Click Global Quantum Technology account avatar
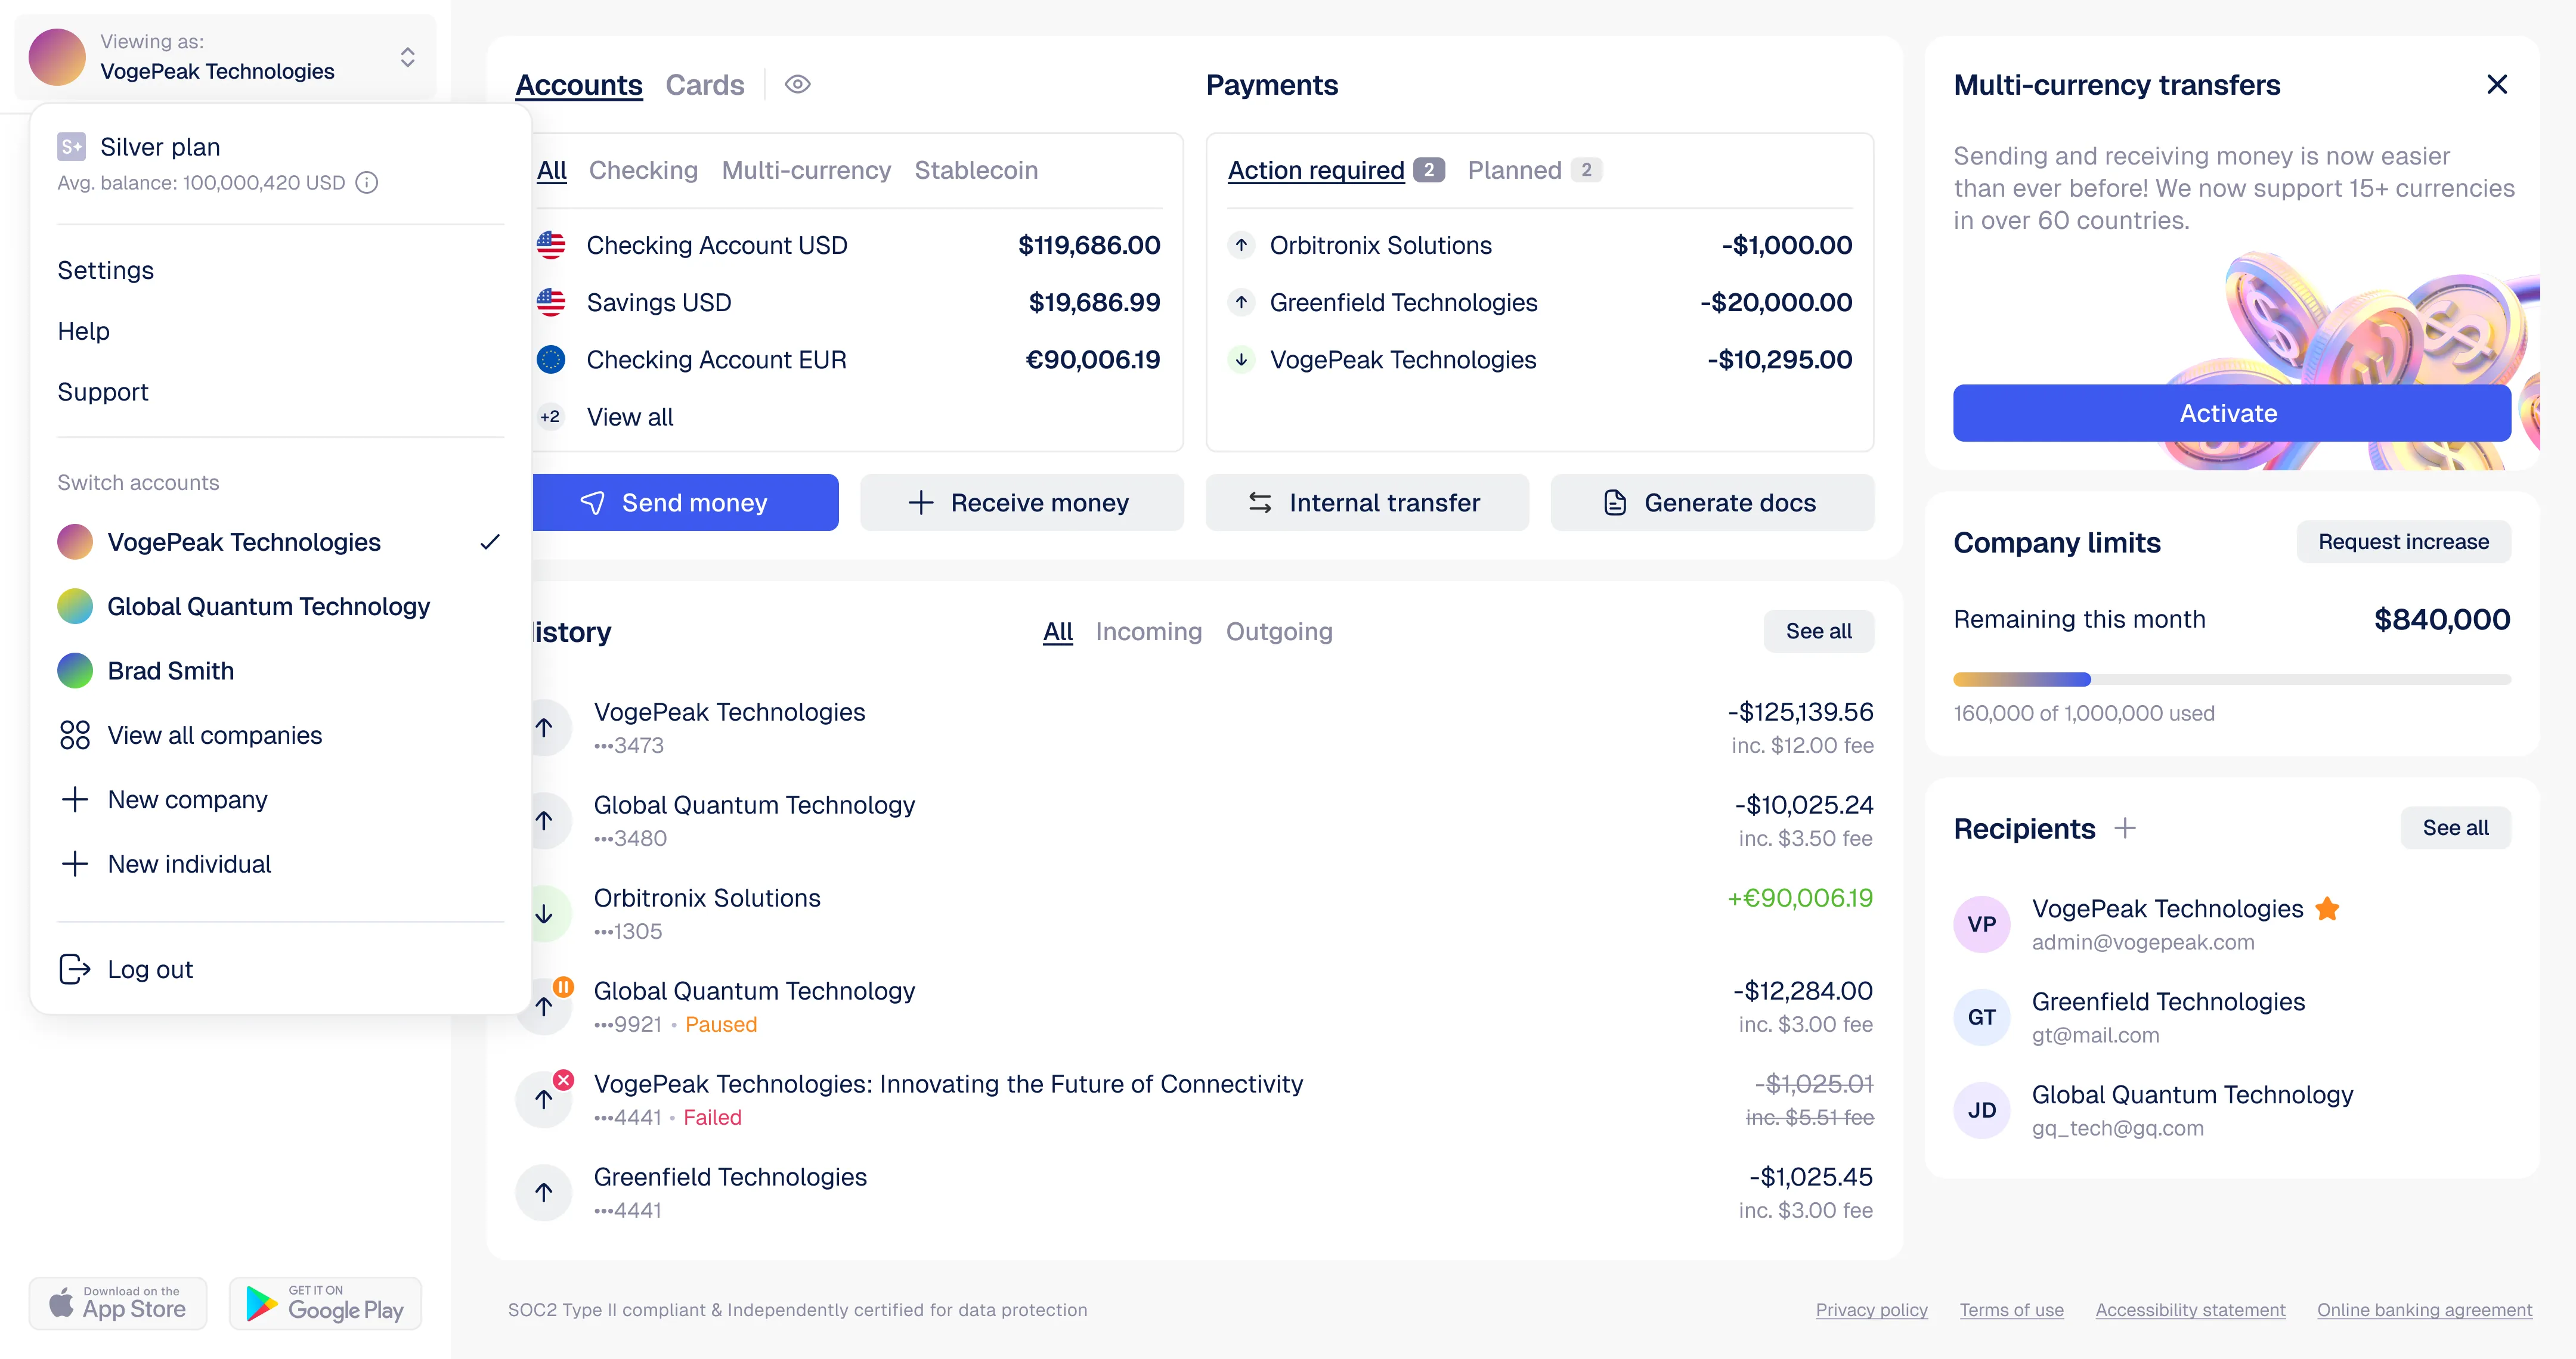The width and height of the screenshot is (2576, 1359). pos(75,607)
